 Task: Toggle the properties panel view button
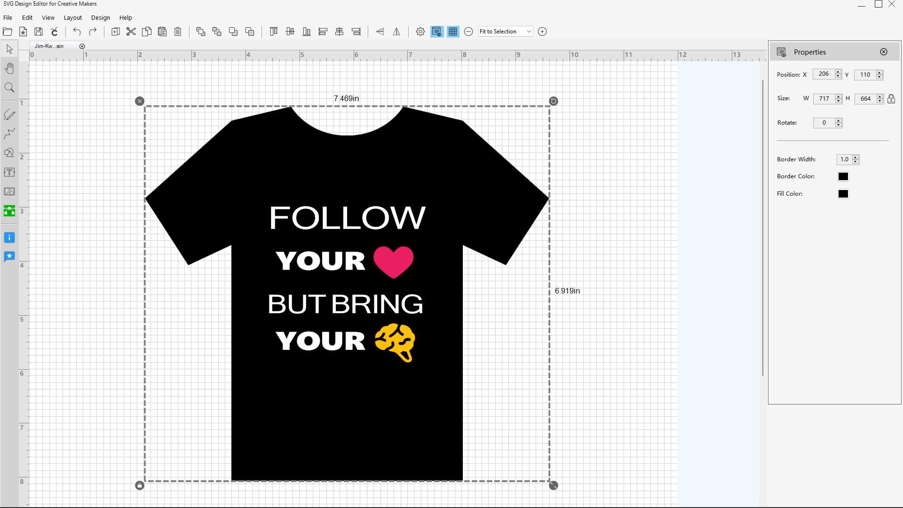pyautogui.click(x=436, y=32)
